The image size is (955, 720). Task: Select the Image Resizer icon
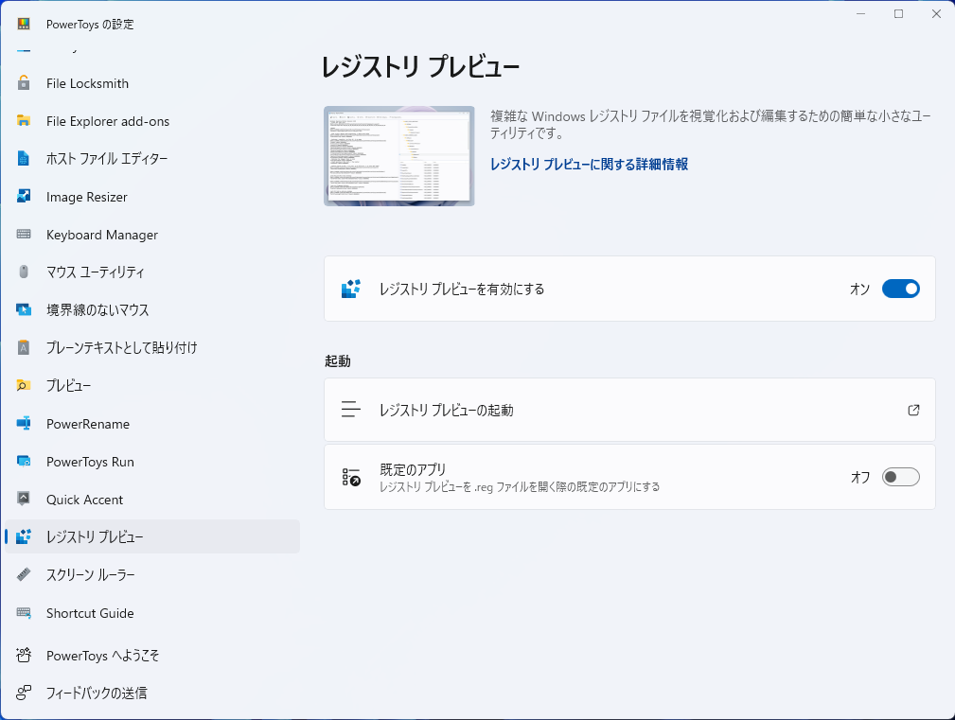coord(25,197)
